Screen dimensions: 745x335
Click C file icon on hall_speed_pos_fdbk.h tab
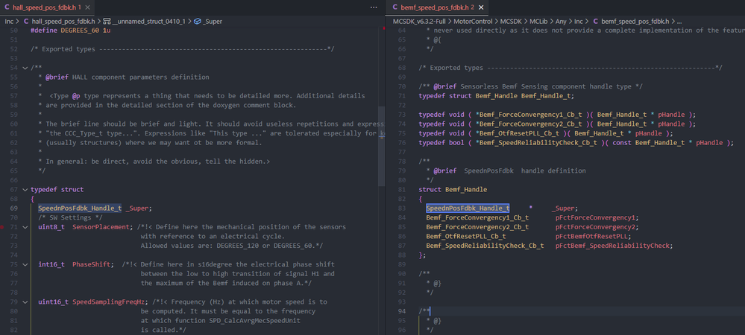[x=6, y=7]
